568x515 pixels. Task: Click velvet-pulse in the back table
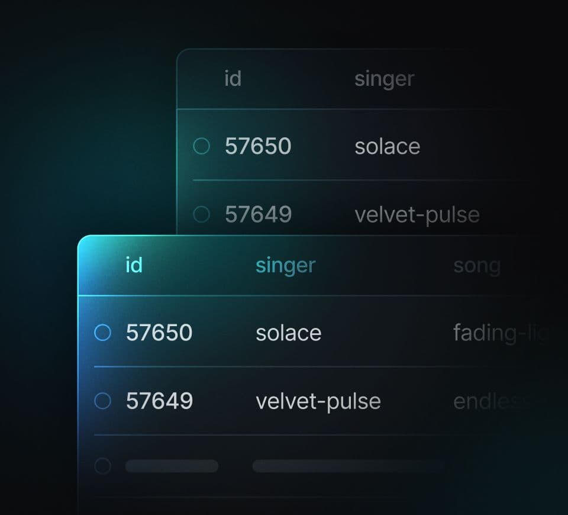point(417,214)
